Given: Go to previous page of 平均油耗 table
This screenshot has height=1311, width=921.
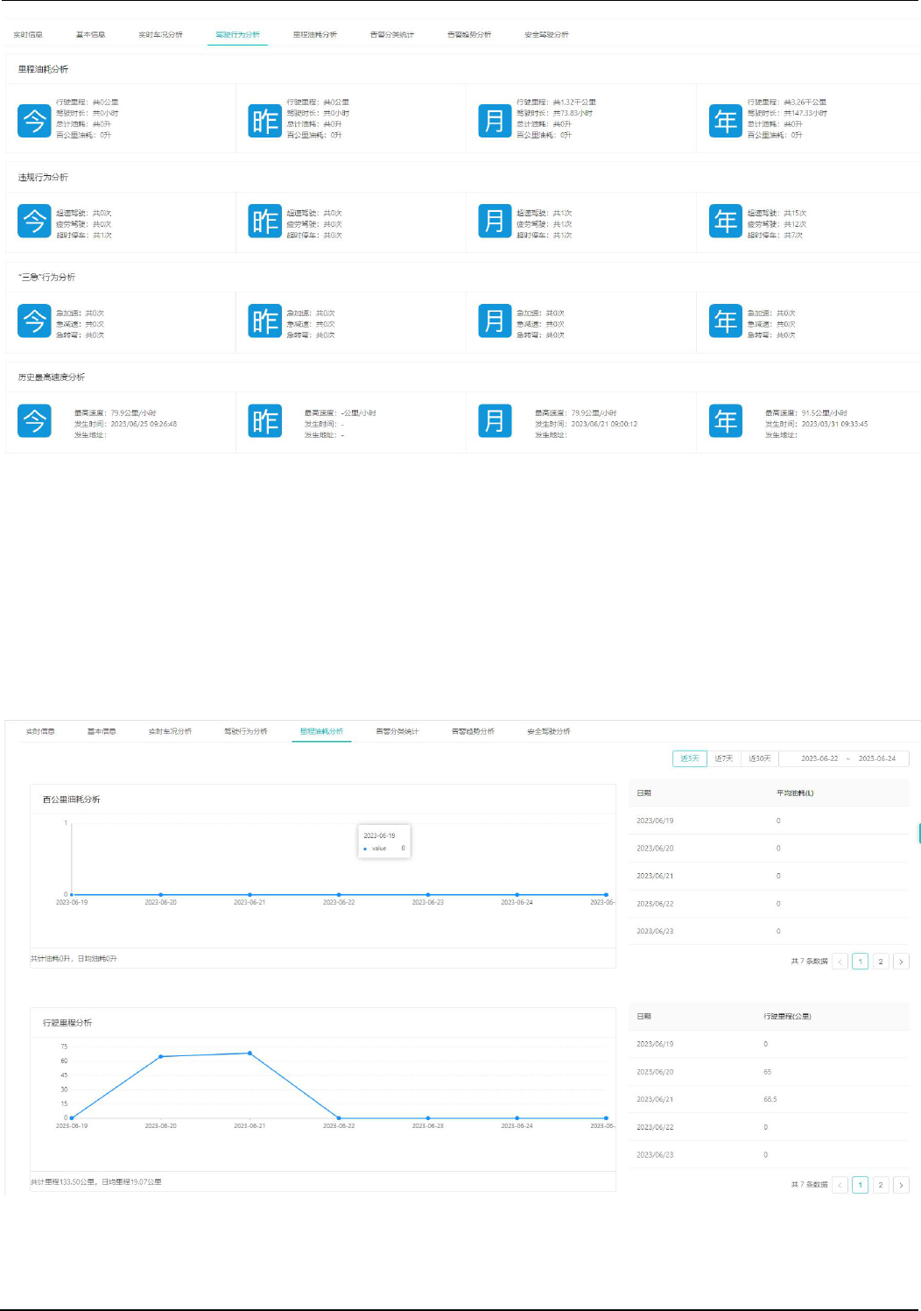Looking at the screenshot, I should coord(840,962).
